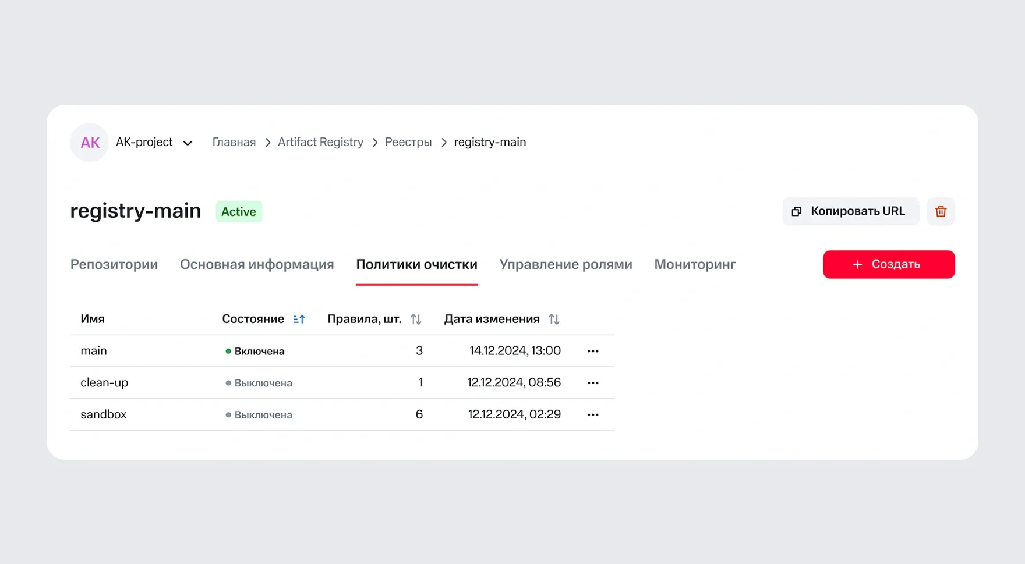The width and height of the screenshot is (1025, 564).
Task: Click rules count 6 in sandbox row
Action: click(419, 414)
